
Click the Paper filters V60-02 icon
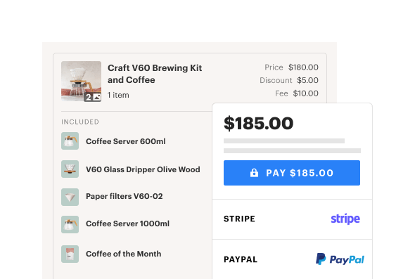click(70, 197)
